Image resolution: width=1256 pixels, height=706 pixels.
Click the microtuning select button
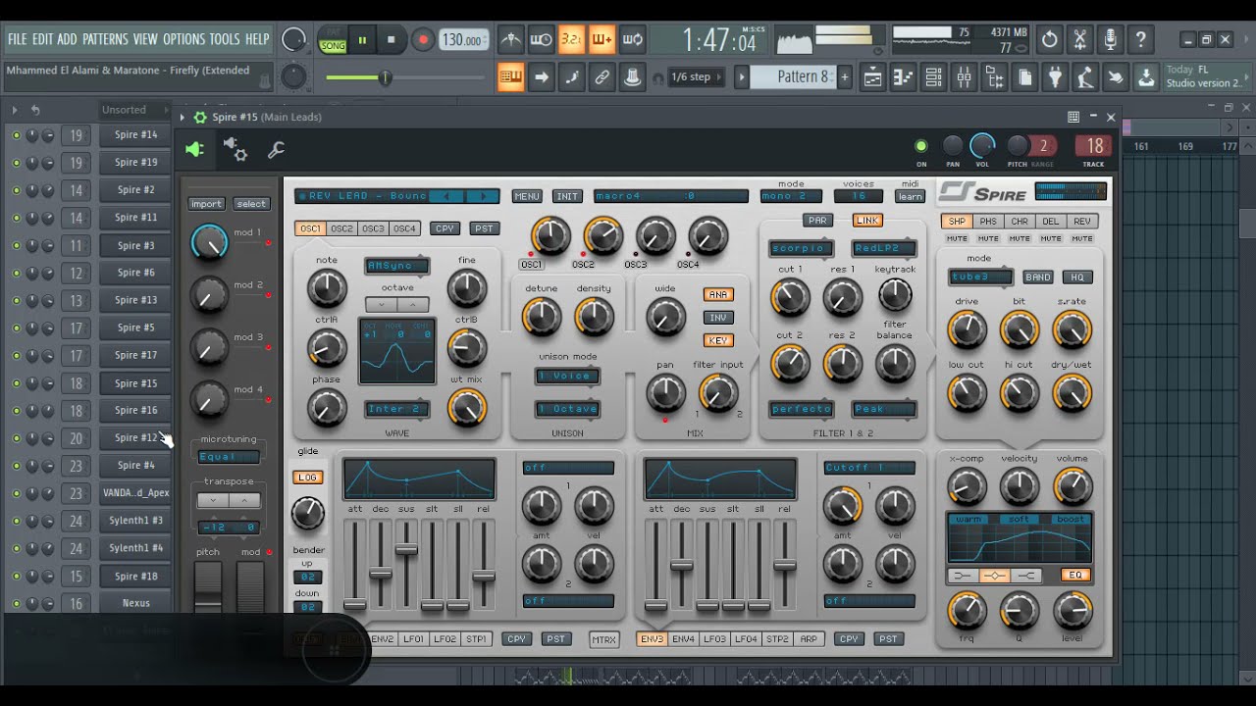coord(251,204)
